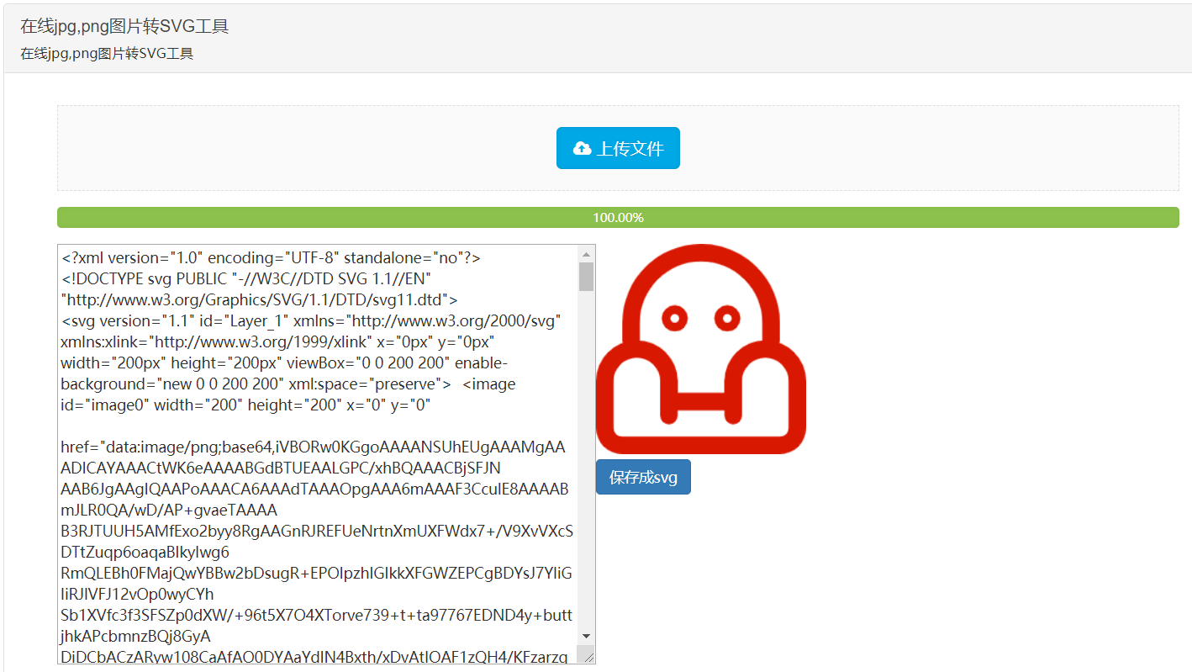Click inside the SVG code text area
The width and height of the screenshot is (1192, 672).
(319, 454)
